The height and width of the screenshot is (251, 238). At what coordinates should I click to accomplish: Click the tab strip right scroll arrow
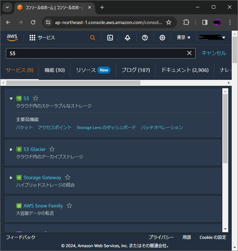pyautogui.click(x=229, y=83)
